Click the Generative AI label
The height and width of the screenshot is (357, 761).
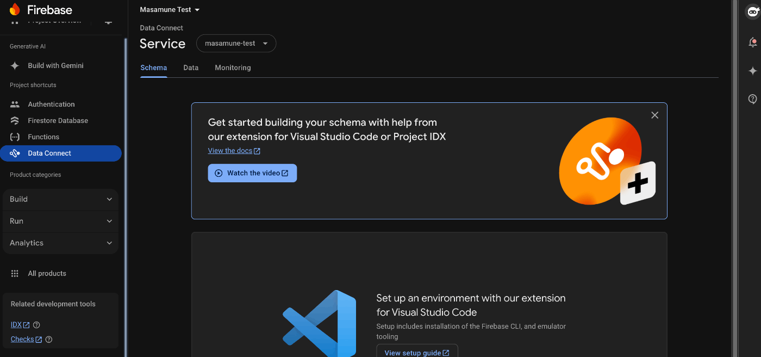28,46
